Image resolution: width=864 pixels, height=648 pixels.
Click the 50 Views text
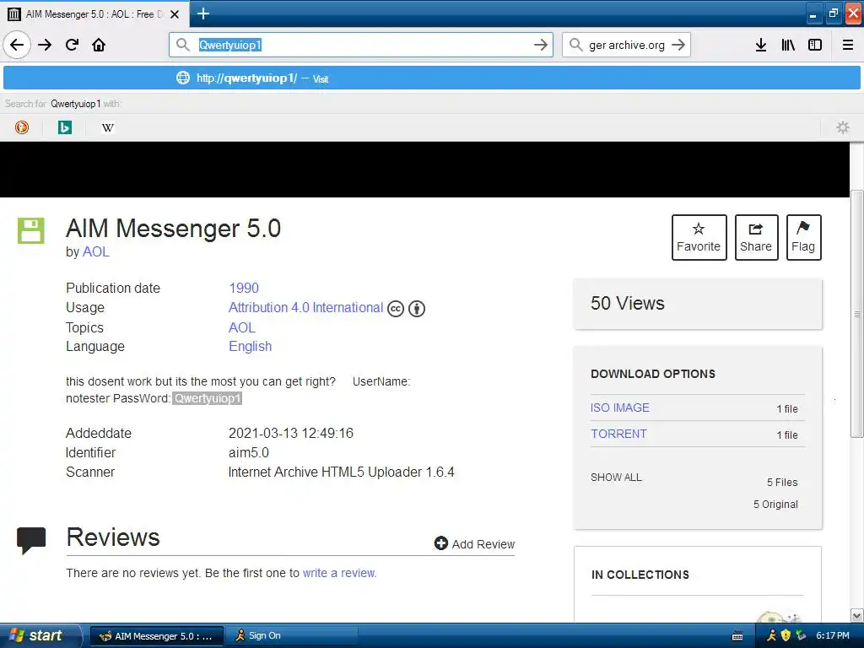pos(628,304)
